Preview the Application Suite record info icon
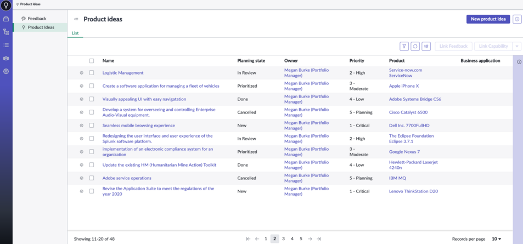Image resolution: width=523 pixels, height=244 pixels. pos(81,191)
